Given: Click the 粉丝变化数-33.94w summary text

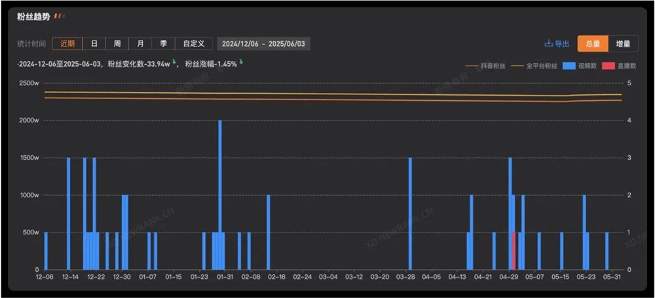Looking at the screenshot, I should pos(139,64).
